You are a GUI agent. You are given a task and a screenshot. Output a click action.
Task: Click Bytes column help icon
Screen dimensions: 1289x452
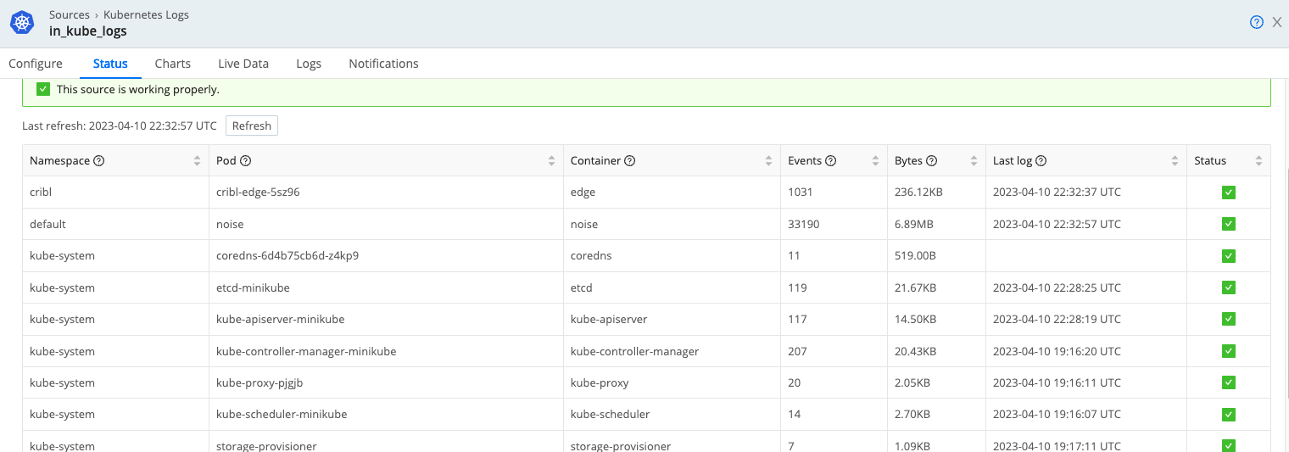click(x=931, y=161)
